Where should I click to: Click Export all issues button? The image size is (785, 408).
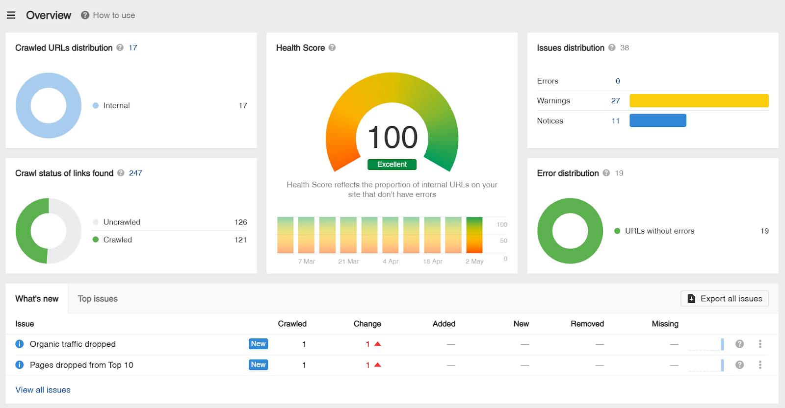tap(725, 299)
